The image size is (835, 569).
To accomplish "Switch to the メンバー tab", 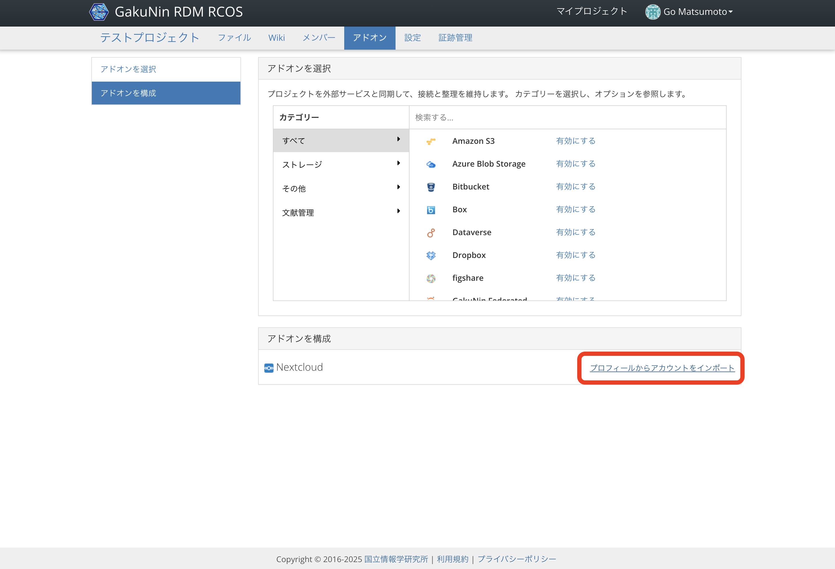I will click(x=319, y=38).
